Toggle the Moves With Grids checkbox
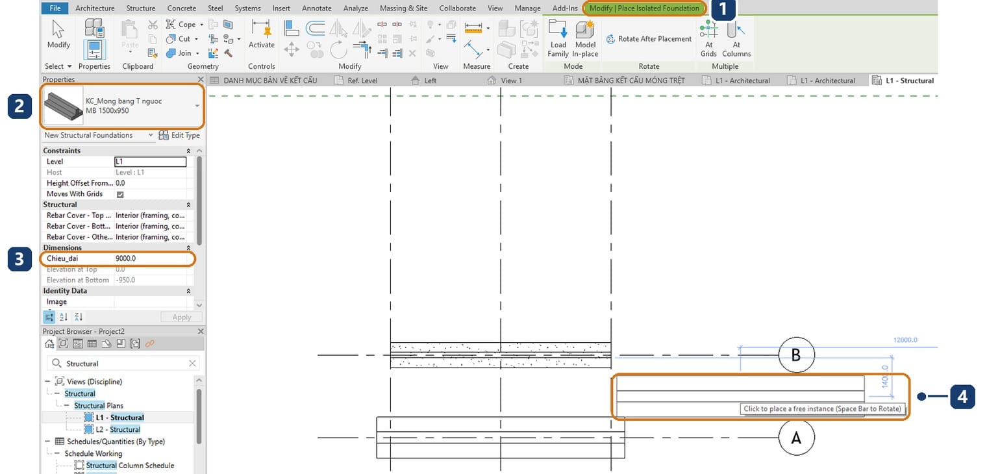This screenshot has height=474, width=987. pos(120,194)
